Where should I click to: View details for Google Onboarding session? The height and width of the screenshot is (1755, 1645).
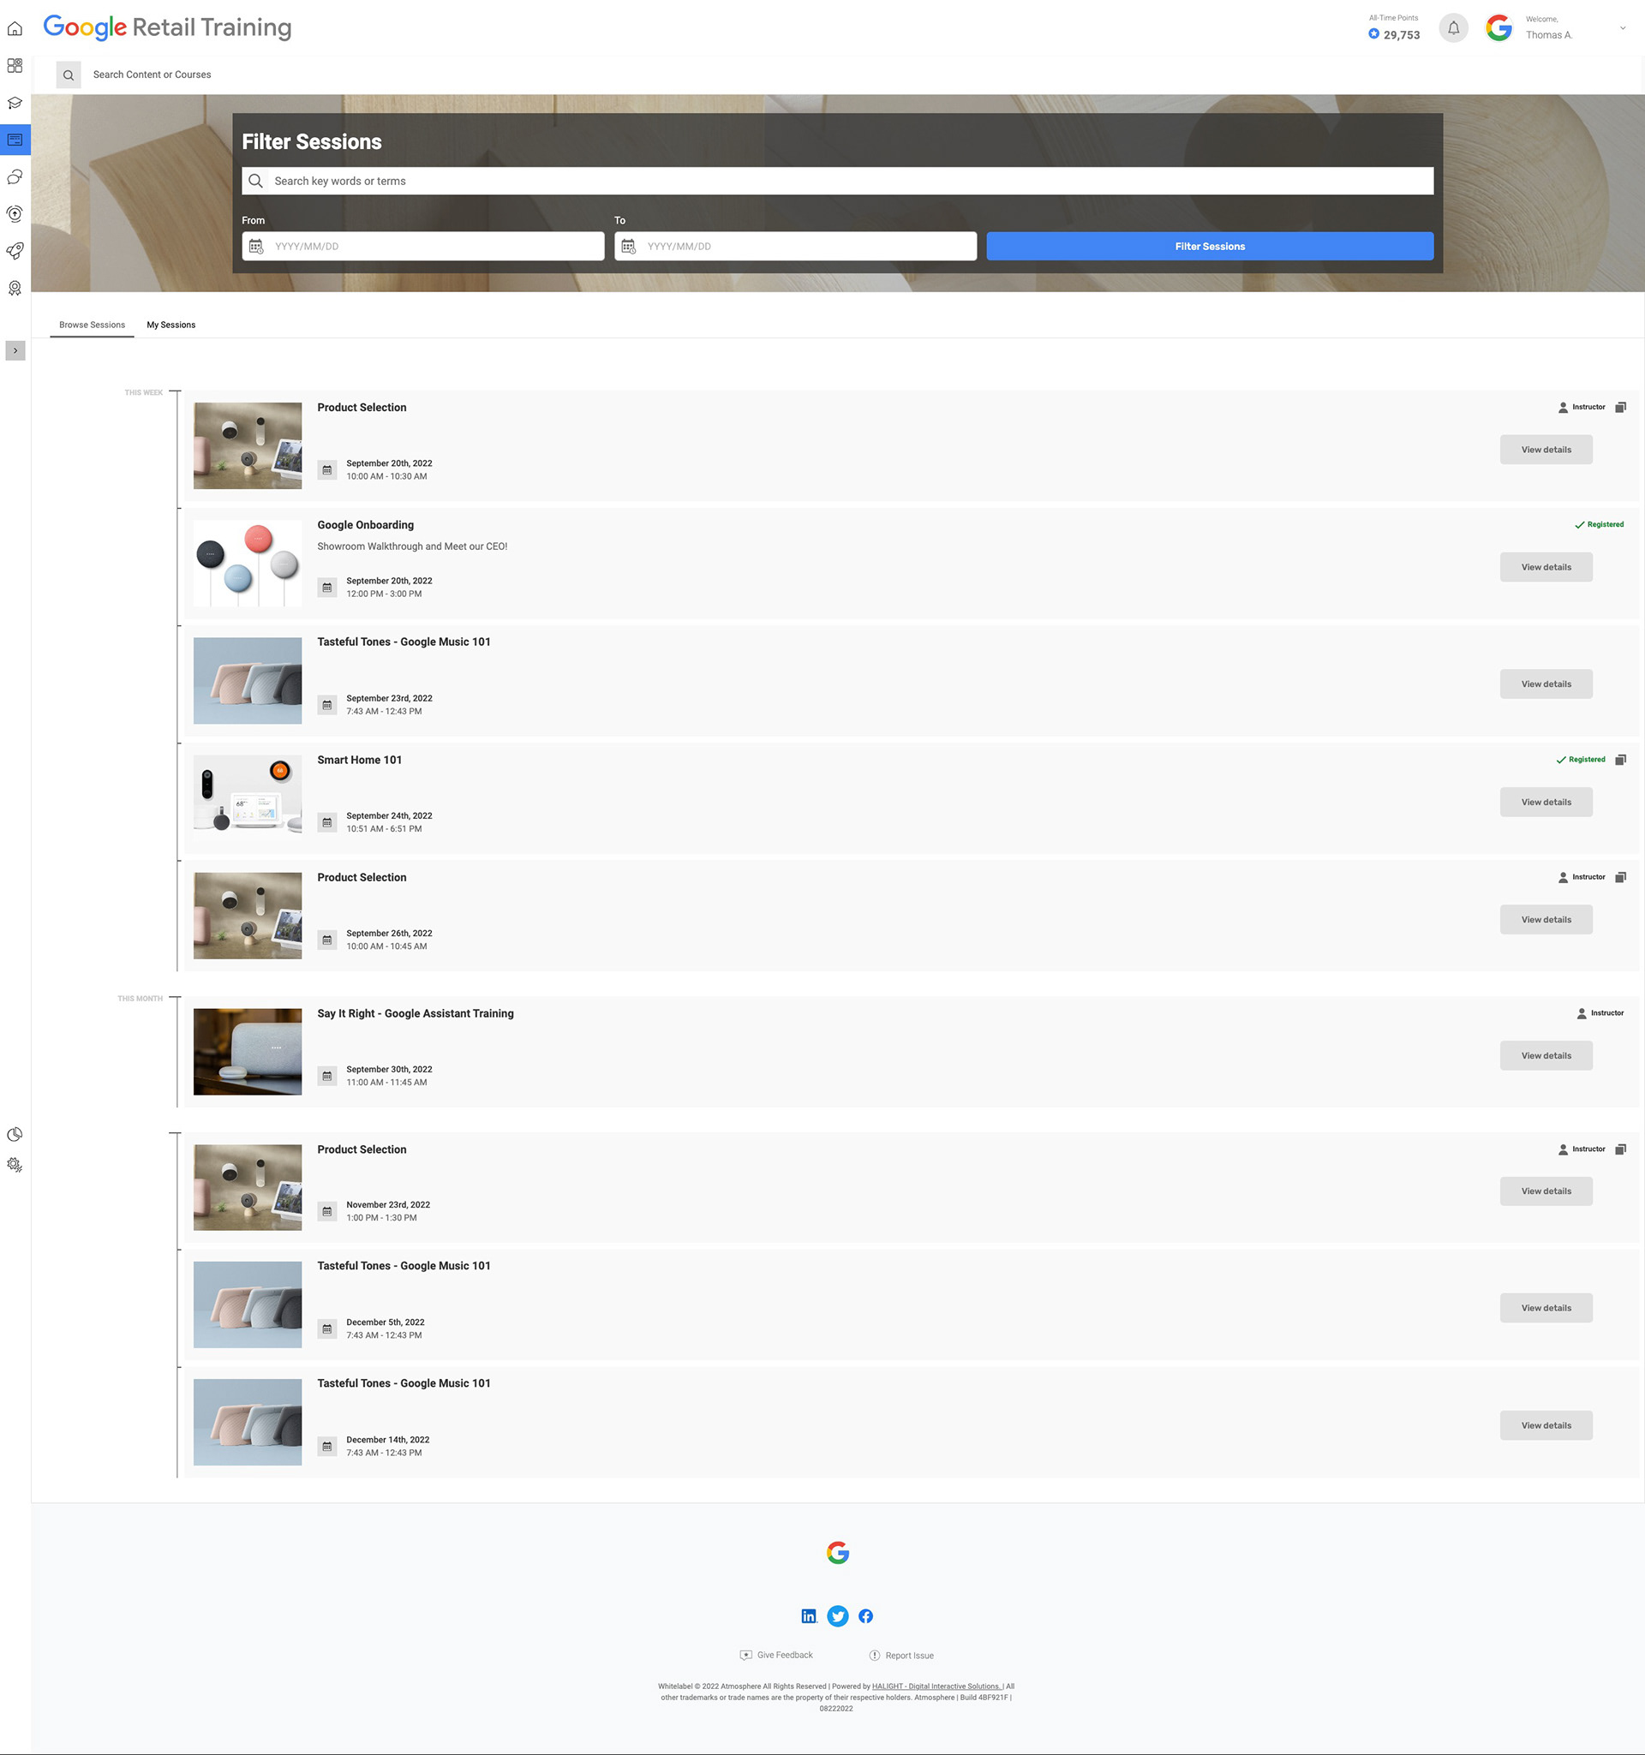(x=1546, y=567)
